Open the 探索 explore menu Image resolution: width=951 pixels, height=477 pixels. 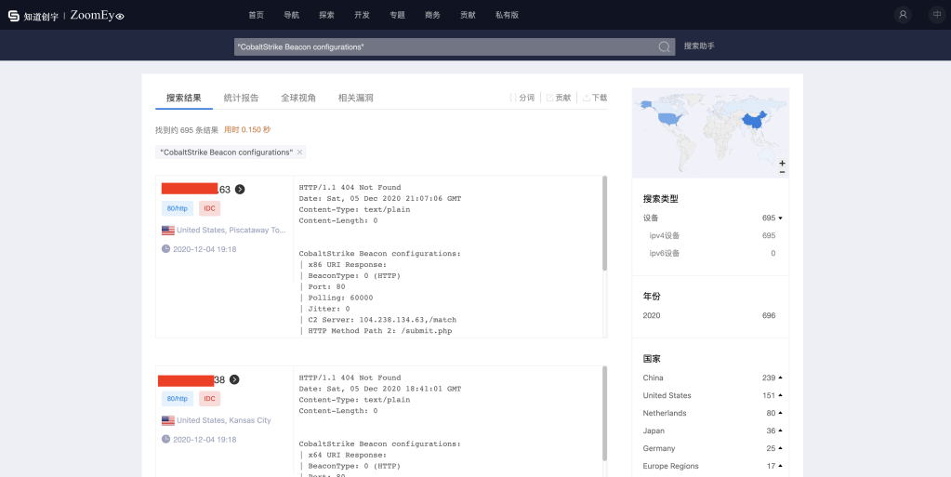coord(326,15)
